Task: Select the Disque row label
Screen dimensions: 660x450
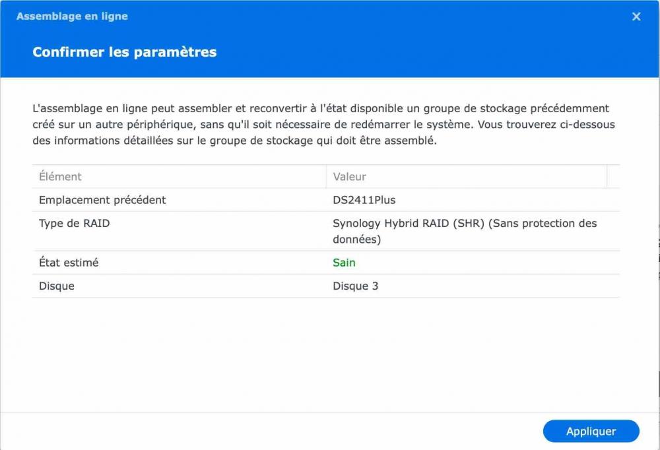Action: (57, 286)
